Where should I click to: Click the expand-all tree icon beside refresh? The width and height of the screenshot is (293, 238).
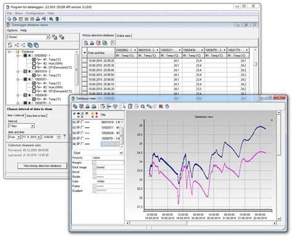[x=17, y=45]
